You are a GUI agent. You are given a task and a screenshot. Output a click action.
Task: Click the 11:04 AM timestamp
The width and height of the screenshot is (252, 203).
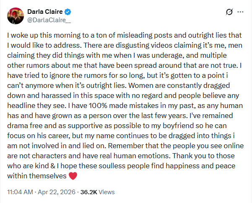(x=20, y=192)
